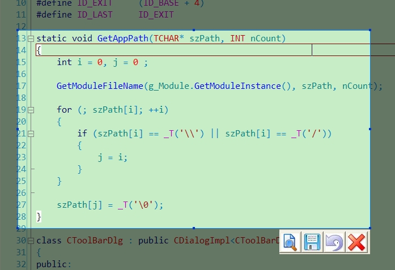Click the nCount parameter in function signature
This screenshot has width=395, height=270.
(266, 38)
